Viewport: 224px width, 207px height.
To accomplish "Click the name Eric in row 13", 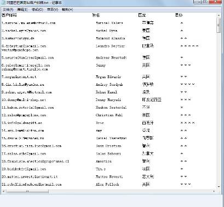I will pos(100,123).
